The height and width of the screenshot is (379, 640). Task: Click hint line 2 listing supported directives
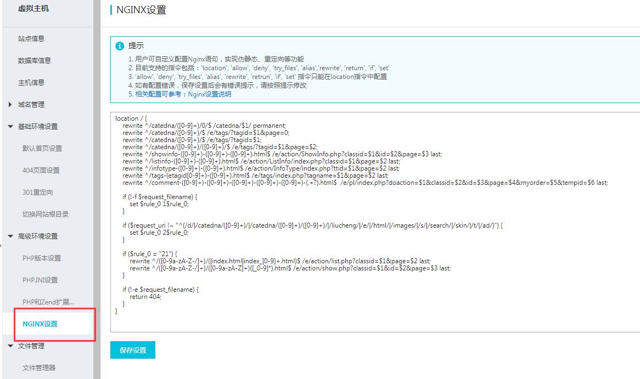259,68
